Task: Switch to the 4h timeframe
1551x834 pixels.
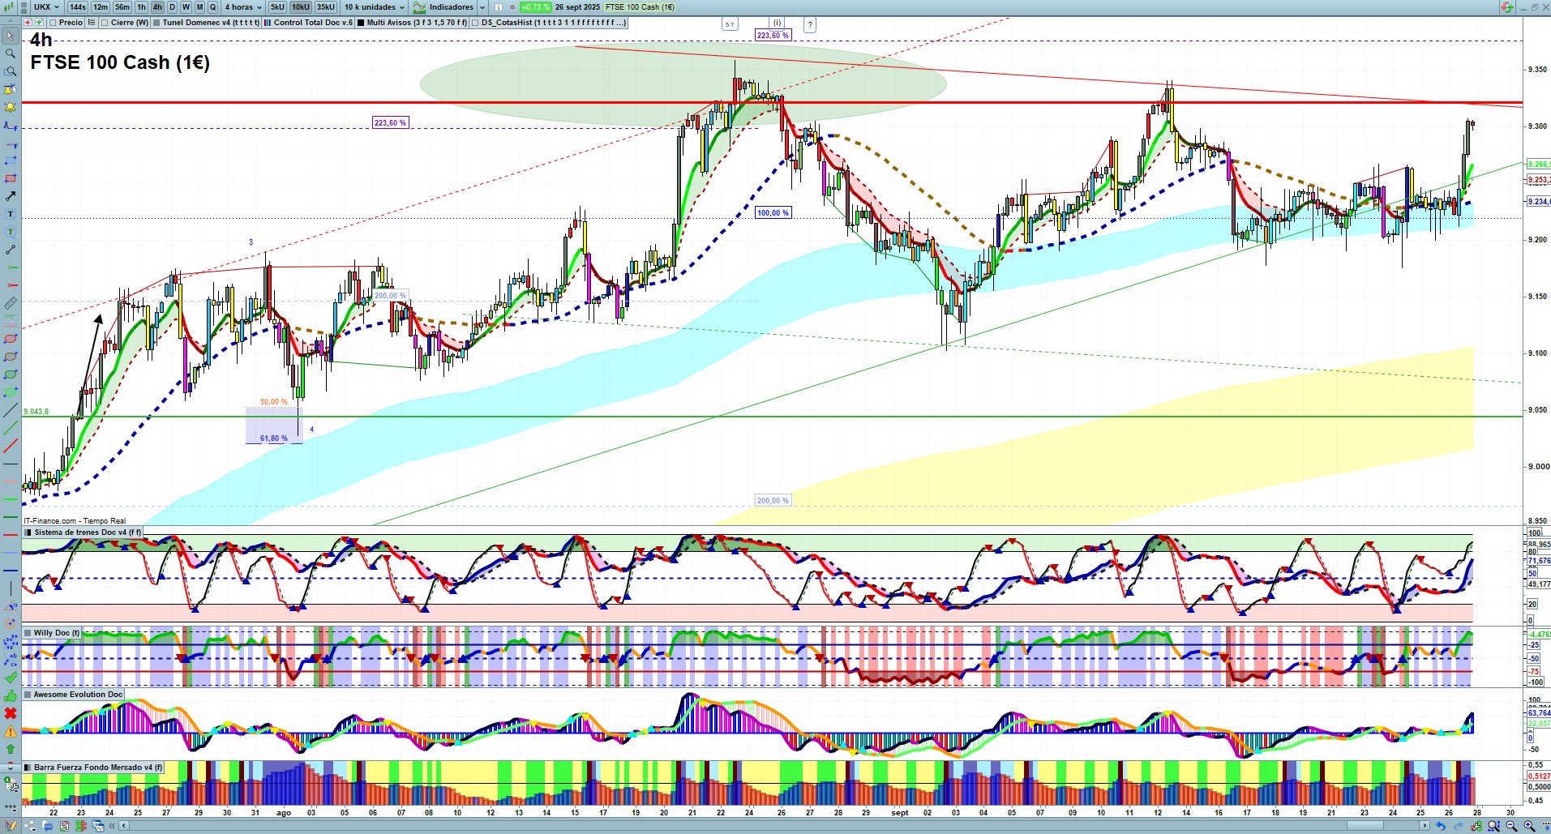Action: pyautogui.click(x=157, y=7)
